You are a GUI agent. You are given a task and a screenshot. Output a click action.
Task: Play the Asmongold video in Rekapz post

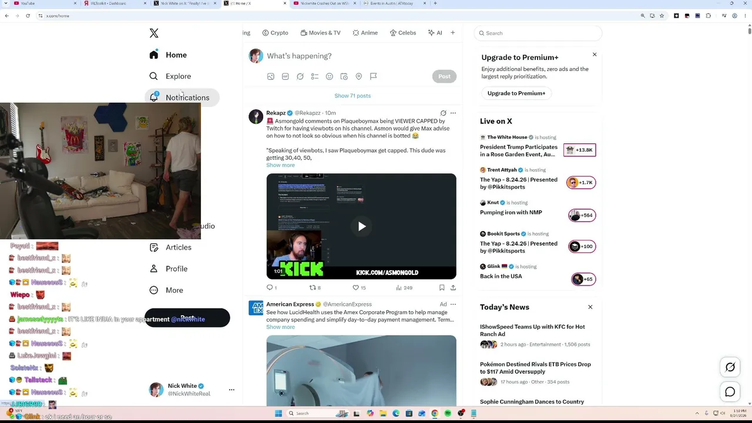point(361,226)
